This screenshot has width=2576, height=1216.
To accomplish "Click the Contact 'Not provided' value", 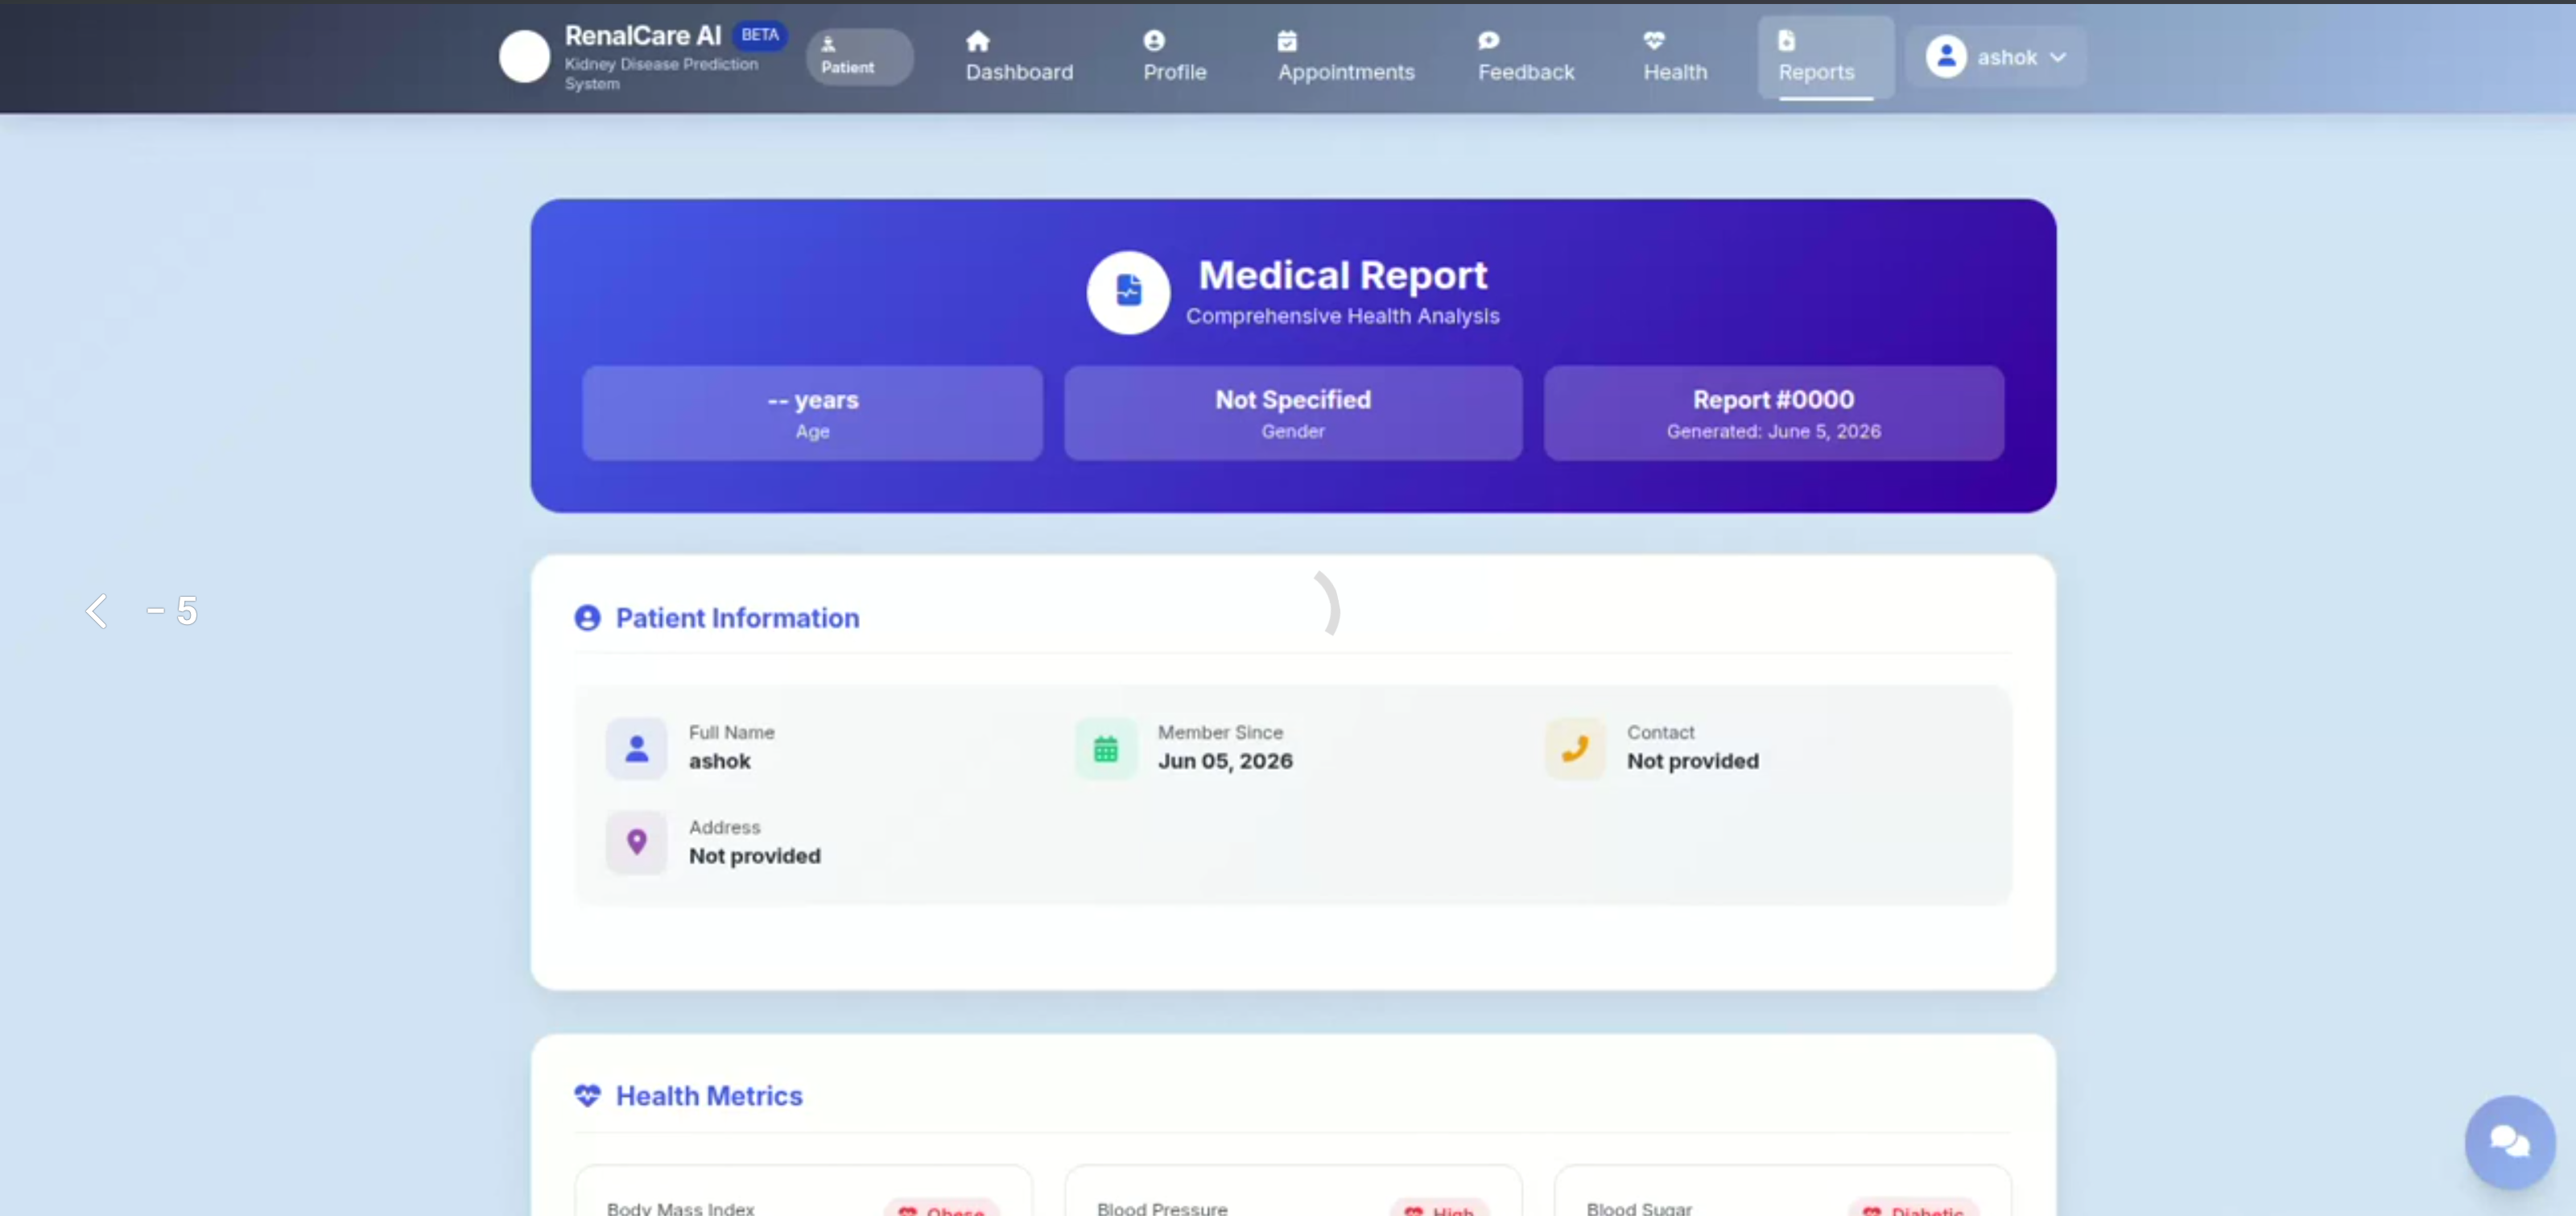I will pyautogui.click(x=1692, y=761).
